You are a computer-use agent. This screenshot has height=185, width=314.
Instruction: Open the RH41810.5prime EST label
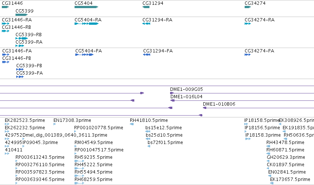(x=149, y=120)
